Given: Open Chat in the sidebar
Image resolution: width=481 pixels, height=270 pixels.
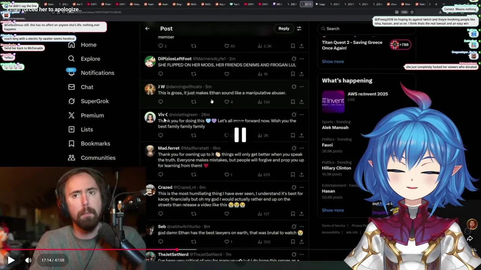Looking at the screenshot, I should pyautogui.click(x=87, y=87).
